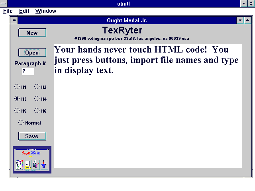This screenshot has height=191, width=255.
Task: Choose the H4 heading option
Action: (37, 99)
